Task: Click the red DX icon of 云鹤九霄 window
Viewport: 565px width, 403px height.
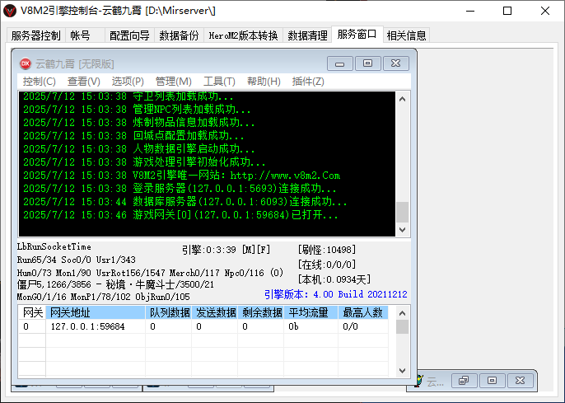Action: click(x=25, y=63)
